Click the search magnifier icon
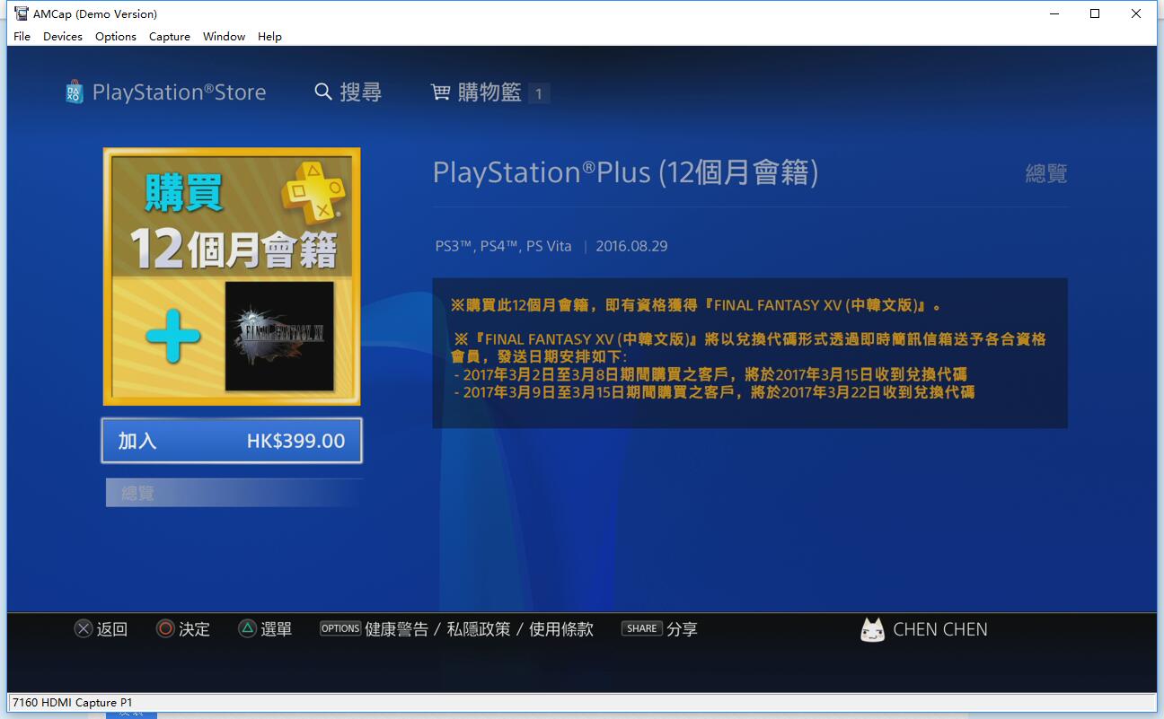The height and width of the screenshot is (719, 1164). 323,92
